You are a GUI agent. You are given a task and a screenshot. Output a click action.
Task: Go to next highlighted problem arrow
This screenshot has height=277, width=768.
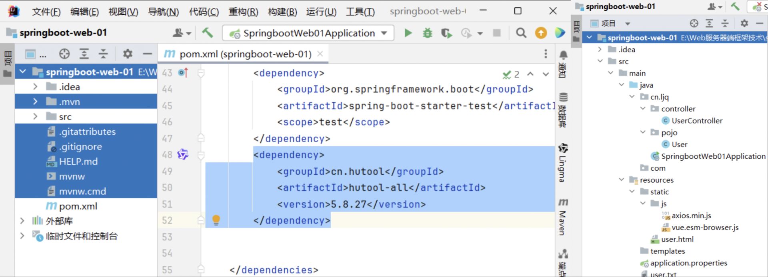pos(546,74)
